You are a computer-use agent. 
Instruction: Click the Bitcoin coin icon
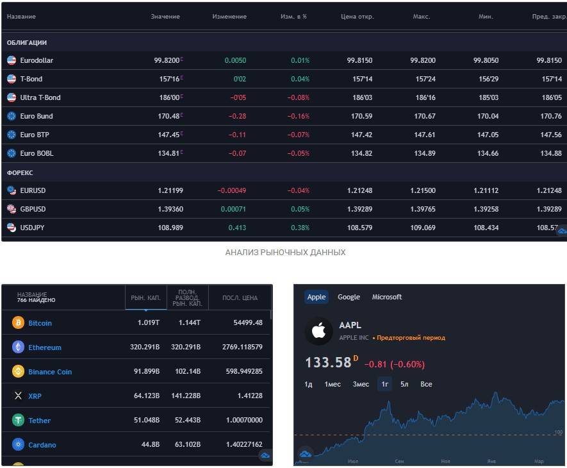click(x=18, y=323)
